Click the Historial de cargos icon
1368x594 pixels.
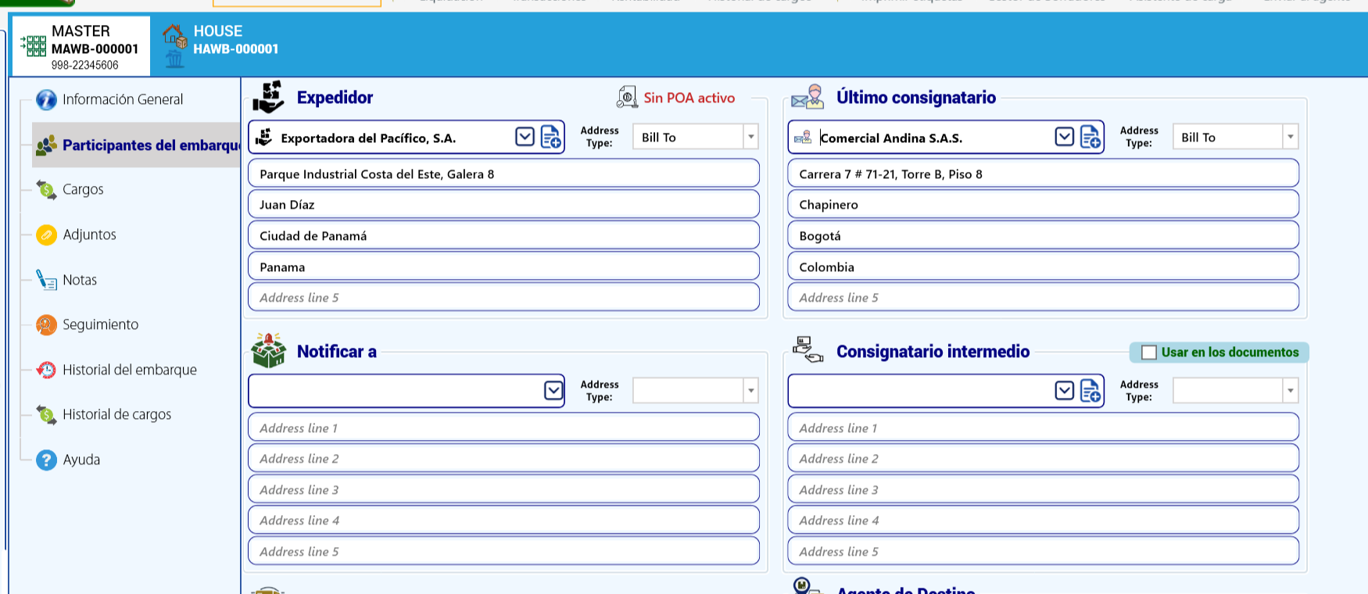click(x=46, y=414)
